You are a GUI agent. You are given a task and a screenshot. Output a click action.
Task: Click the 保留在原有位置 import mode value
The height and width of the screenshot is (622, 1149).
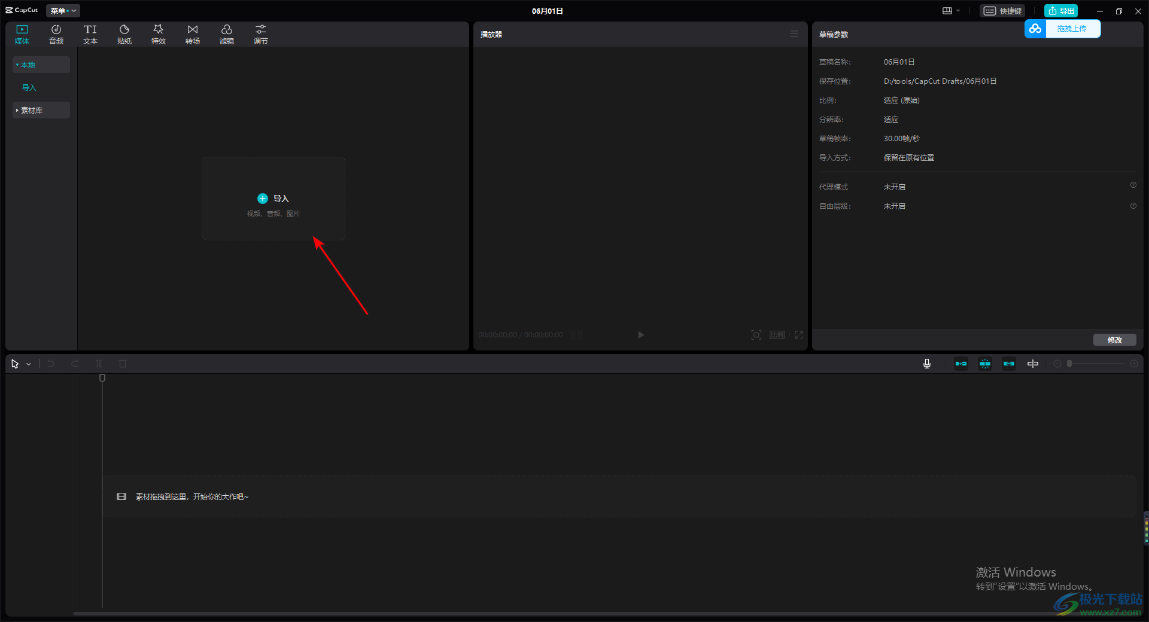[909, 158]
